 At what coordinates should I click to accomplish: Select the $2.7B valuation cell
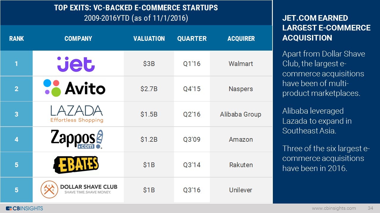click(x=149, y=89)
